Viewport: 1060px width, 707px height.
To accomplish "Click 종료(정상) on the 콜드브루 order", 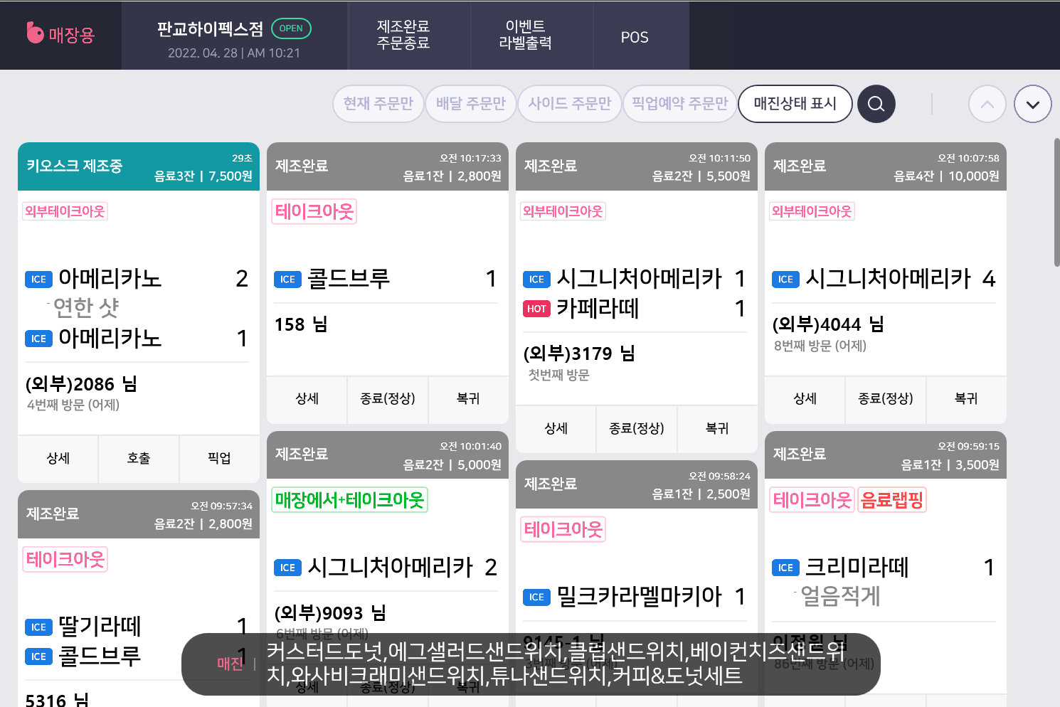I will click(387, 400).
